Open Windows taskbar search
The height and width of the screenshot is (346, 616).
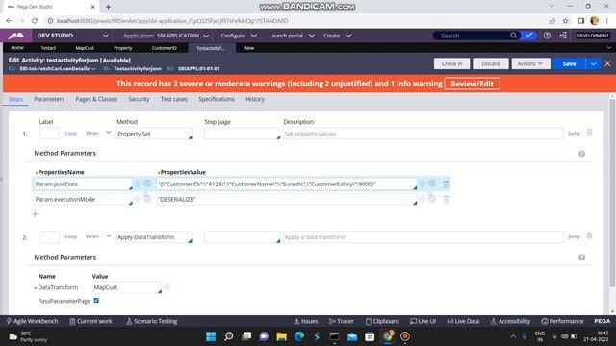tap(229, 336)
